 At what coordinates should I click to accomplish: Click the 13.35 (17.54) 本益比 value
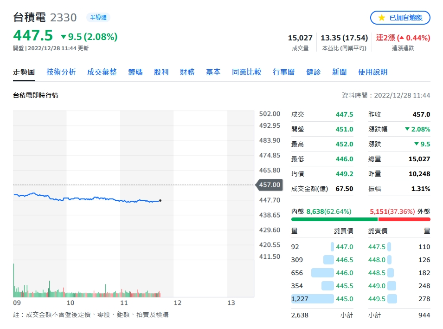[344, 38]
